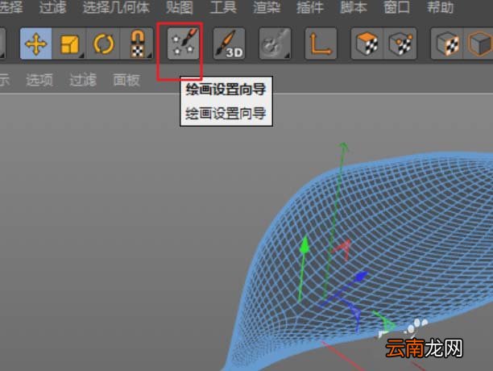Screen dimensions: 493x371
Task: Select the Scale tool
Action: (x=69, y=44)
